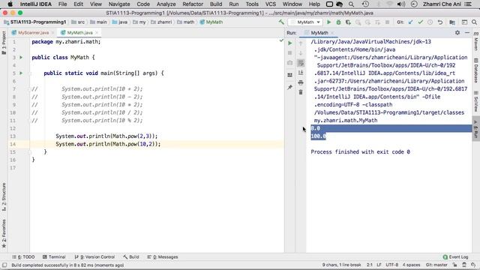Open the Messages tool window

[163, 256]
